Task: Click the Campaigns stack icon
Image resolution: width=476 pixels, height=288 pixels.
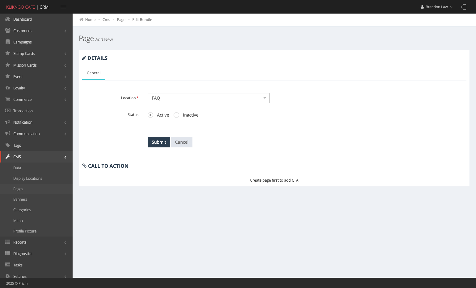Action: pyautogui.click(x=8, y=42)
